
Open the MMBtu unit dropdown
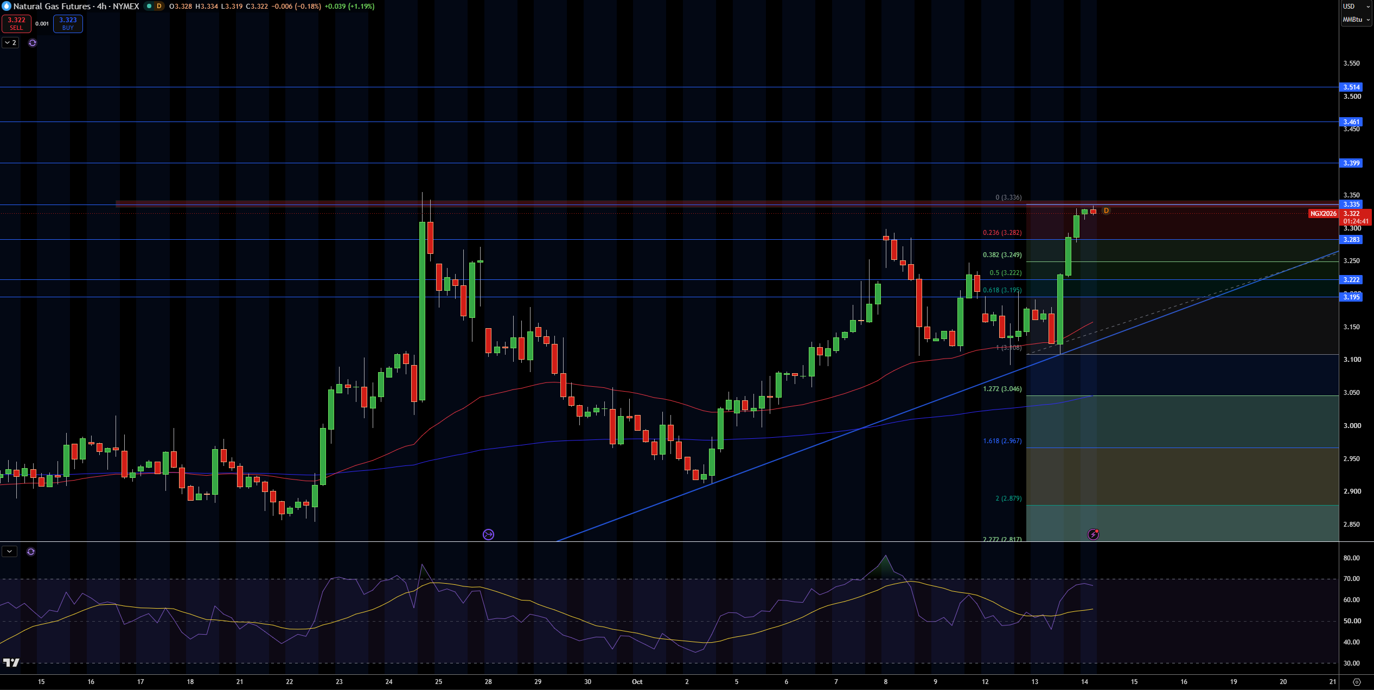tap(1356, 20)
